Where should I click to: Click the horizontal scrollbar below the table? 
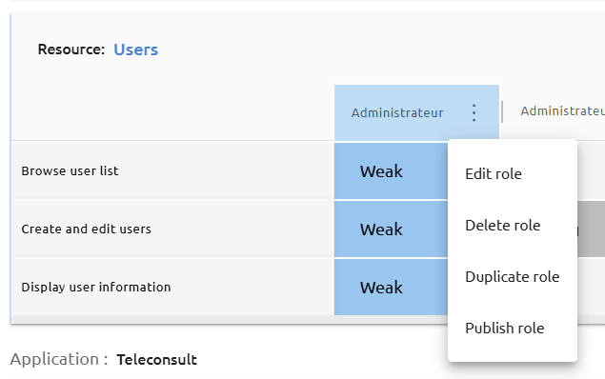click(x=230, y=319)
